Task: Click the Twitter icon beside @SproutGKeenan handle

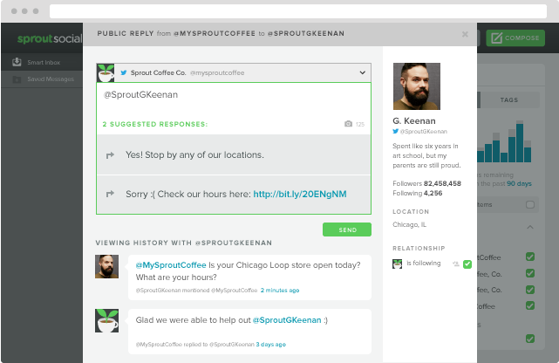Action: point(395,131)
